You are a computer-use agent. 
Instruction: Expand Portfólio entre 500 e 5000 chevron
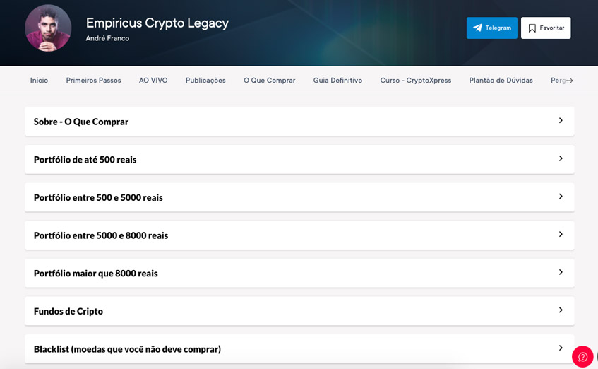pos(561,197)
